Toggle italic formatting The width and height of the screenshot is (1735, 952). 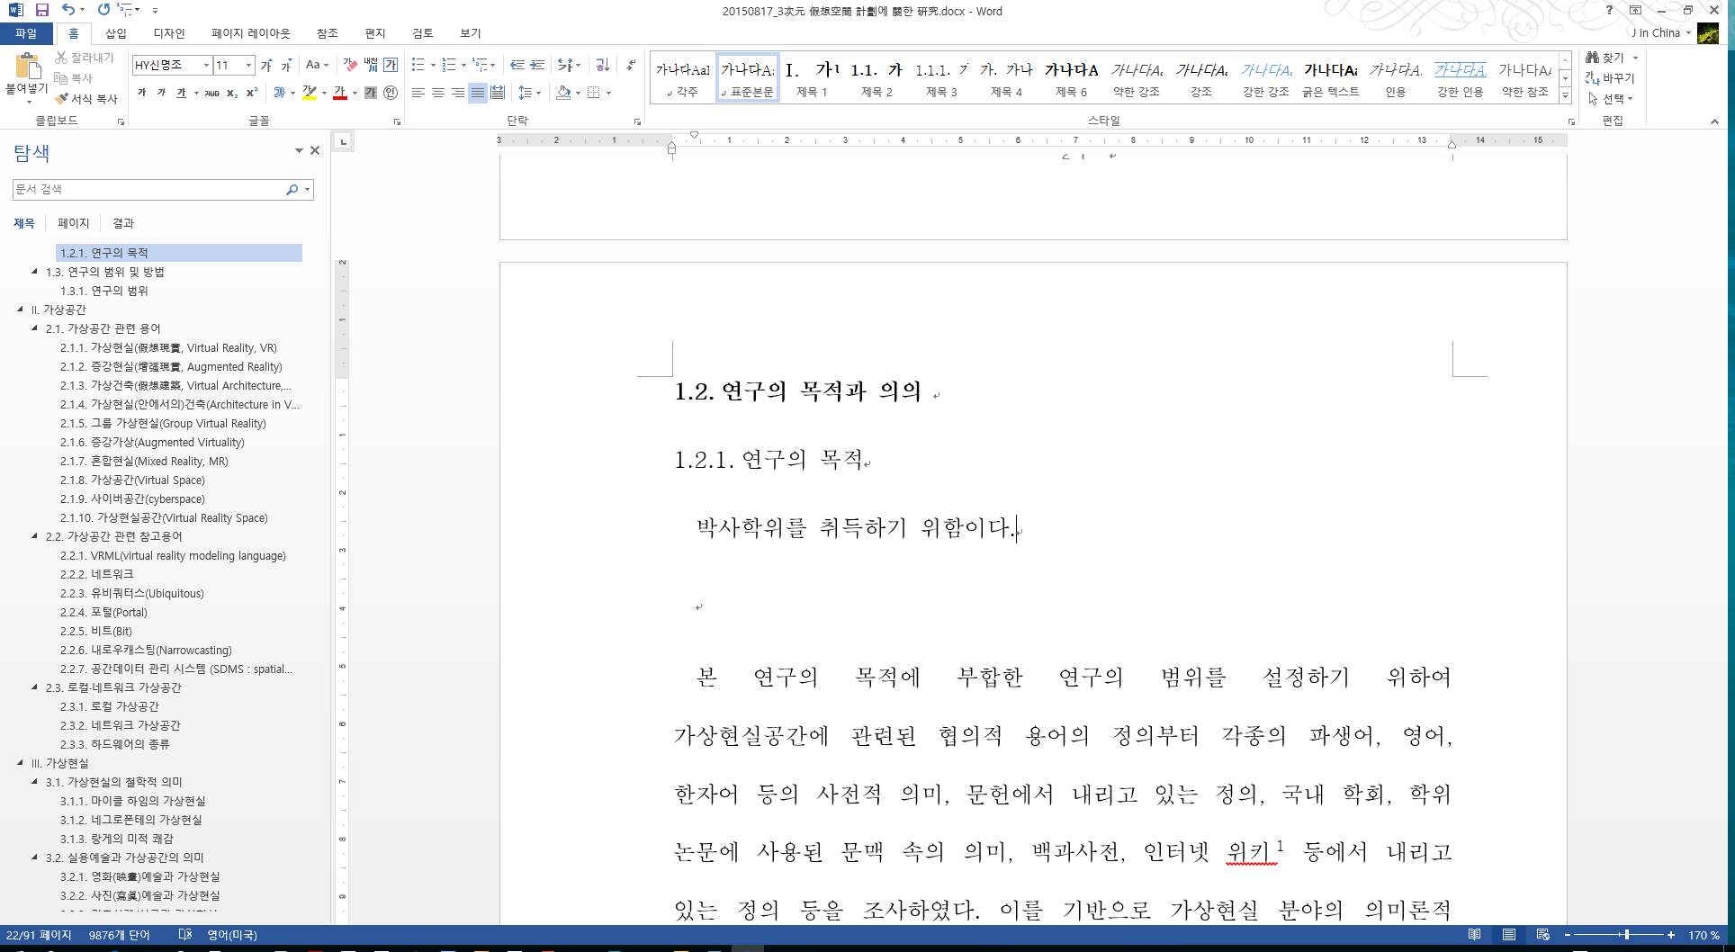coord(160,92)
